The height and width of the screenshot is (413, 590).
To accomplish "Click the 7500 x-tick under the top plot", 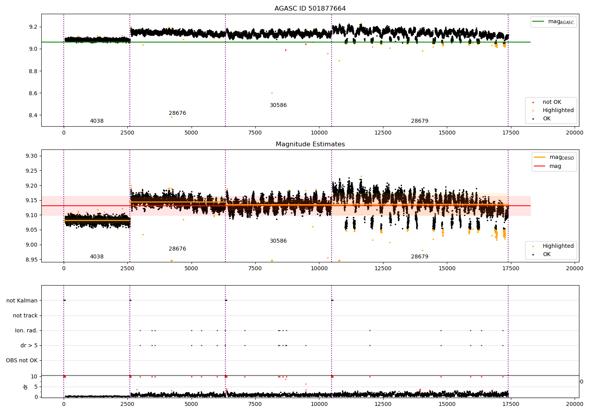I will pyautogui.click(x=255, y=133).
